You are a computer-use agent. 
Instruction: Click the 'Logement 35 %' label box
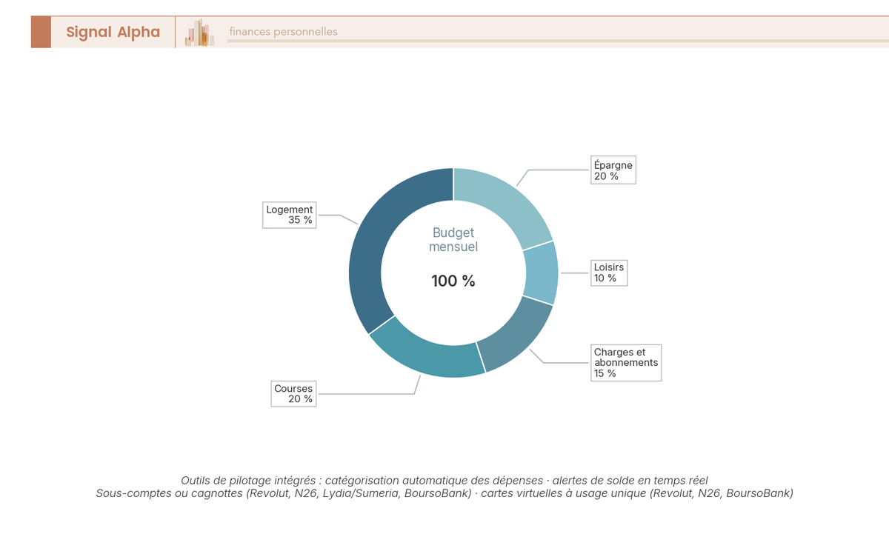(290, 215)
